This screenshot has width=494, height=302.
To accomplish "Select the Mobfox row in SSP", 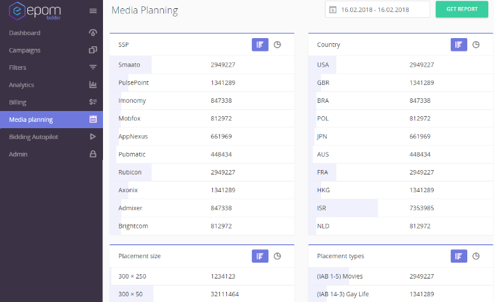I will [x=202, y=119].
